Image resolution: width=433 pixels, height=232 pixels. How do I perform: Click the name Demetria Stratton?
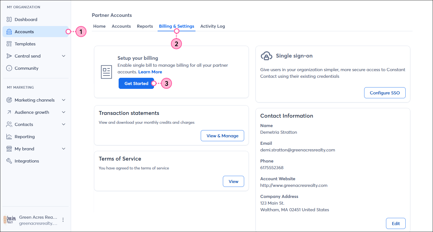coord(278,132)
